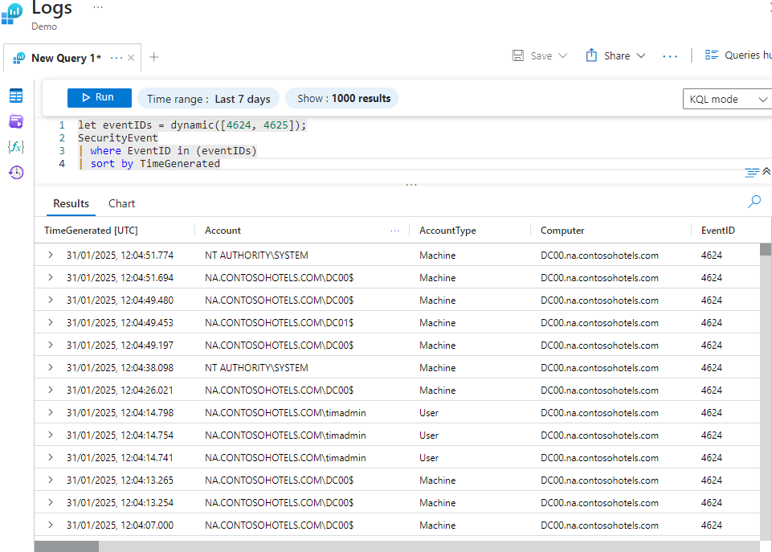
Task: Run the query
Action: pyautogui.click(x=100, y=97)
